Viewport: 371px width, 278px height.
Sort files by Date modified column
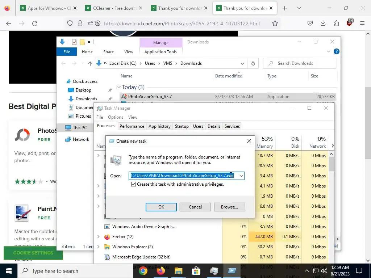click(x=229, y=76)
